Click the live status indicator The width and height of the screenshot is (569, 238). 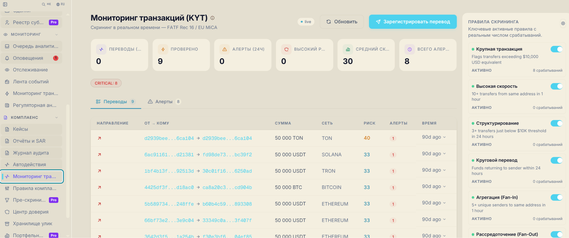click(x=306, y=22)
